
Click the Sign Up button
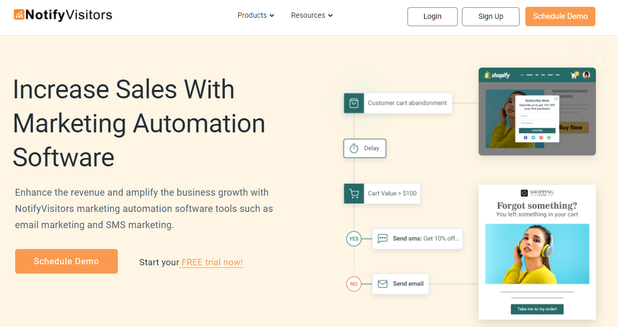(490, 16)
